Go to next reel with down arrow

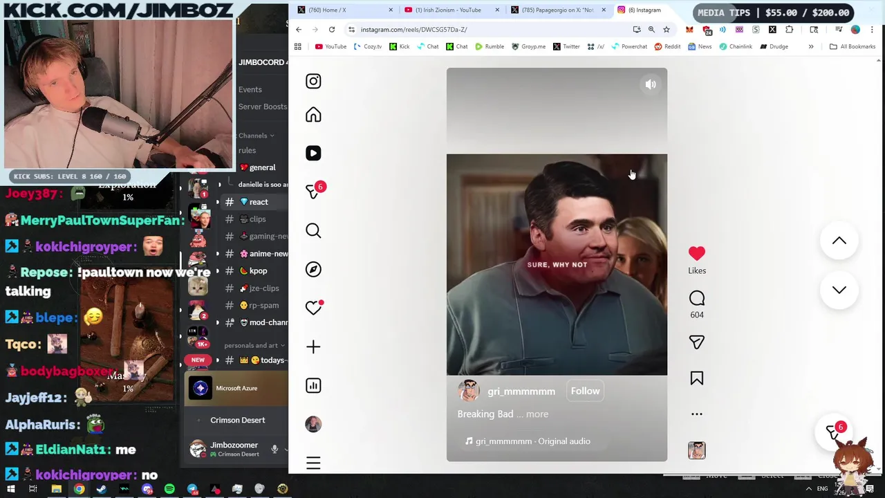[839, 290]
